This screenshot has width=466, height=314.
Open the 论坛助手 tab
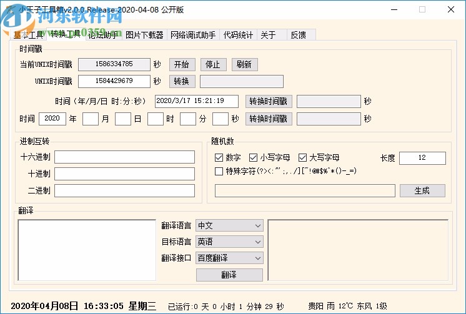[x=103, y=35]
